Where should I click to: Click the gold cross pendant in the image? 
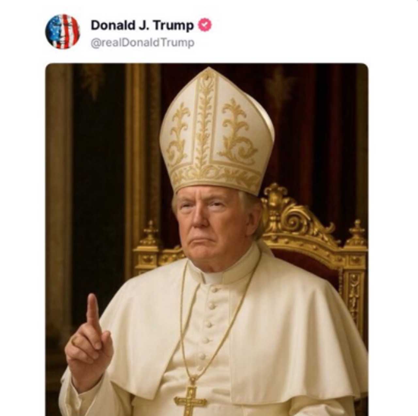[190, 400]
